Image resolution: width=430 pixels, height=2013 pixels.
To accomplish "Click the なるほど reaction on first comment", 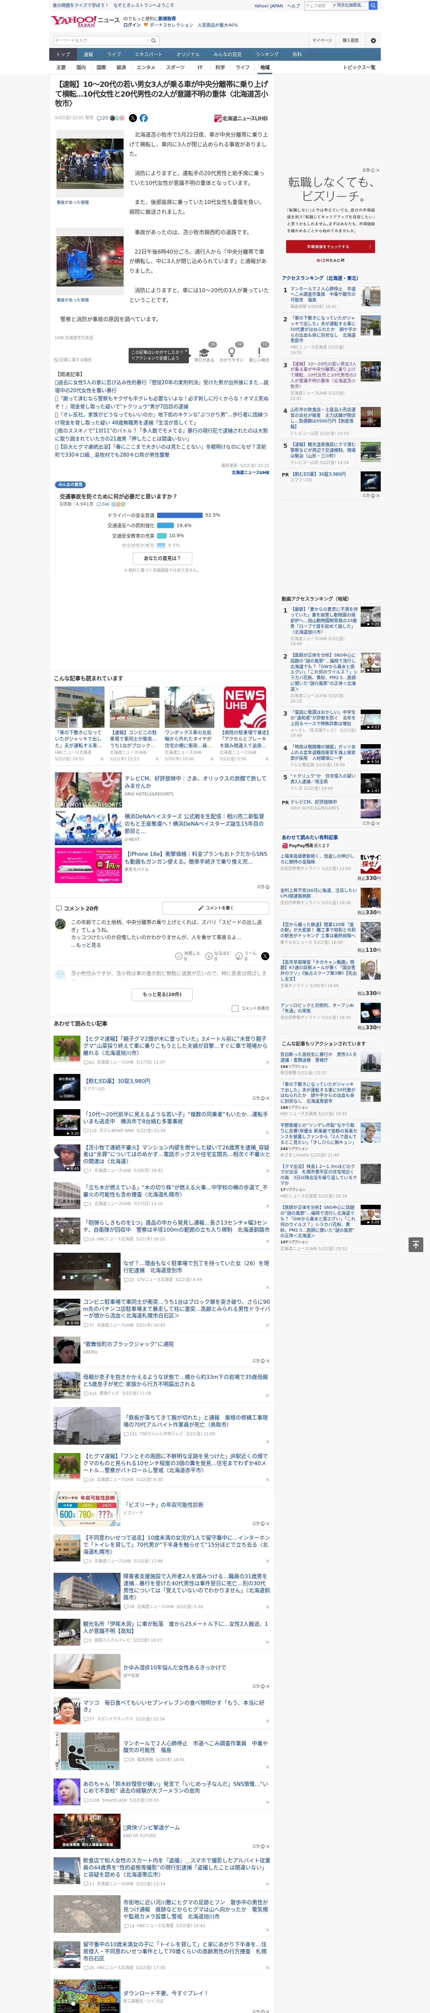I will pos(218,956).
